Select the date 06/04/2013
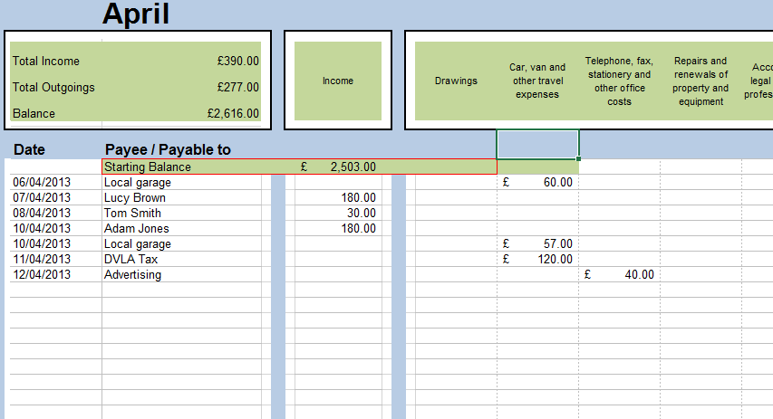This screenshot has width=773, height=419. [x=42, y=182]
